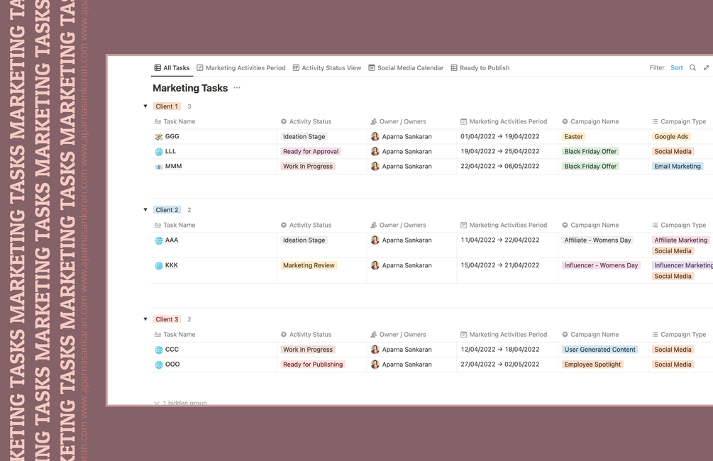Click Aparna Sankaran's avatar in the OOO row

375,364
